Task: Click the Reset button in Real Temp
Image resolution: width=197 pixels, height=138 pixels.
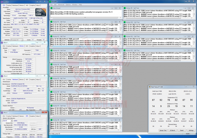Action: [x=182, y=130]
